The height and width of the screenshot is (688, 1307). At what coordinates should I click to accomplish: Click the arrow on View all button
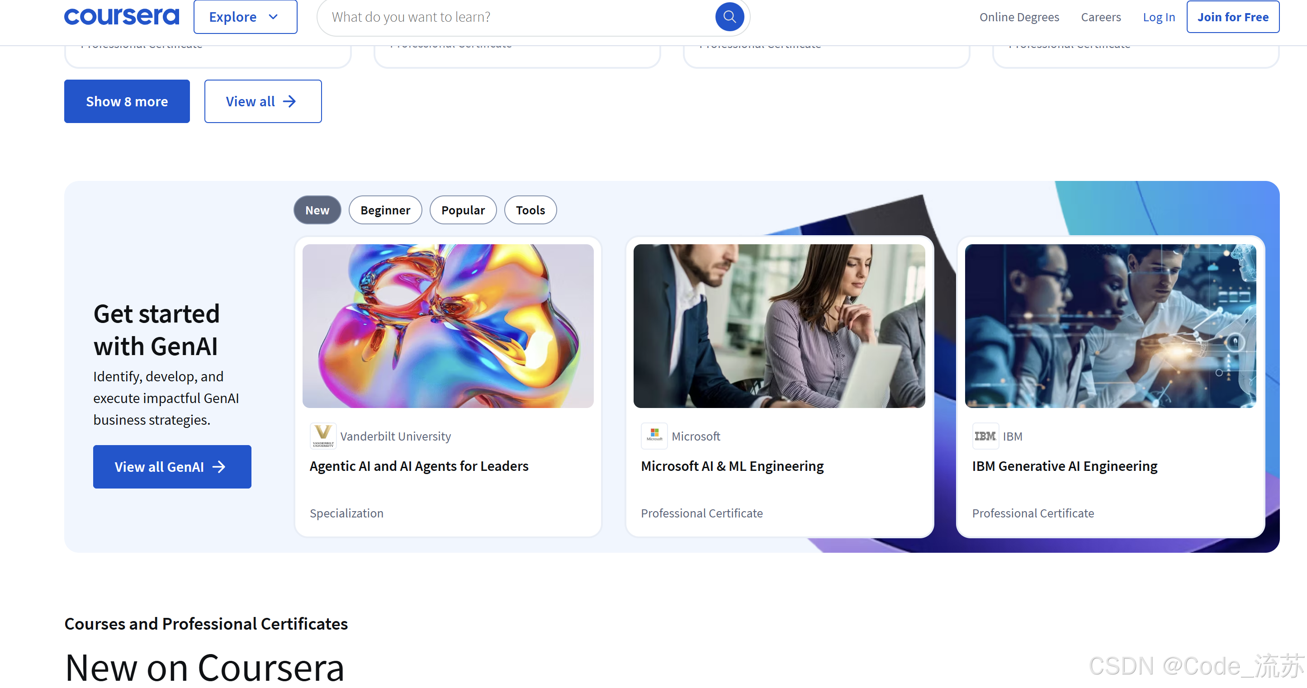pyautogui.click(x=289, y=101)
